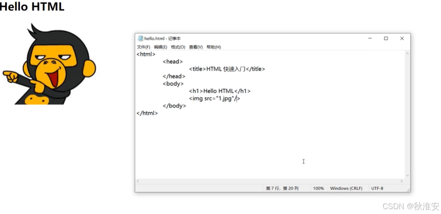Click the Notepad file icon in title bar

140,39
